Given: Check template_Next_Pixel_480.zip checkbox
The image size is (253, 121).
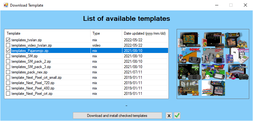Looking at the screenshot, I should (x=8, y=88).
